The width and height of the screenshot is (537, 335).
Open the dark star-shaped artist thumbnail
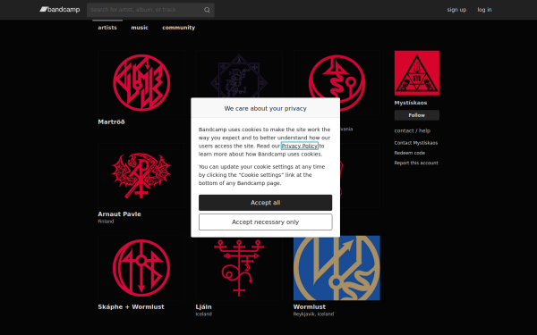239,74
